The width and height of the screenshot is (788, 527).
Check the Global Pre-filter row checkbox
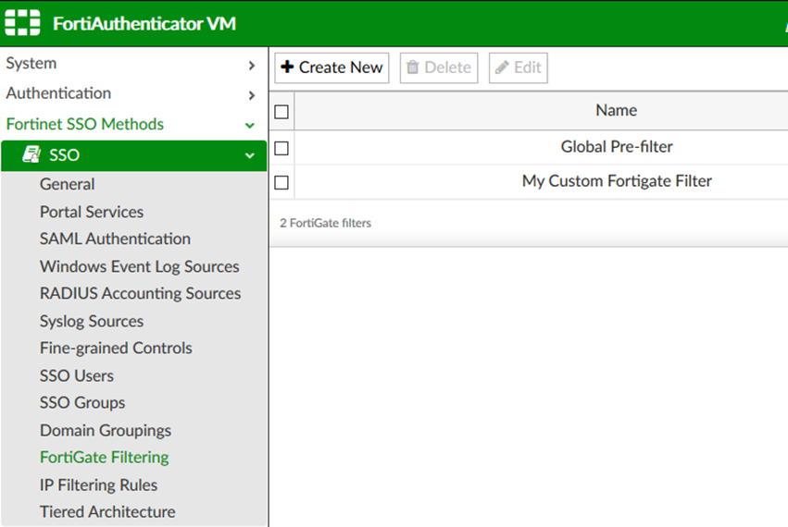pos(281,148)
